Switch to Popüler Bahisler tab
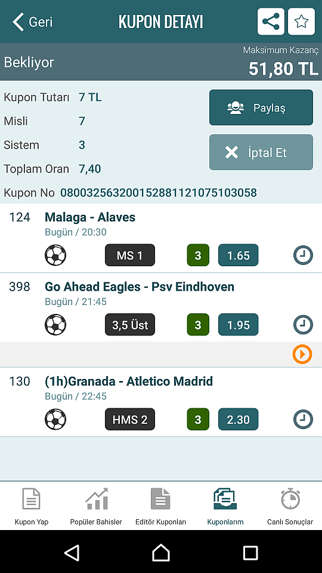Viewport: 322px width, 573px height. (x=96, y=506)
